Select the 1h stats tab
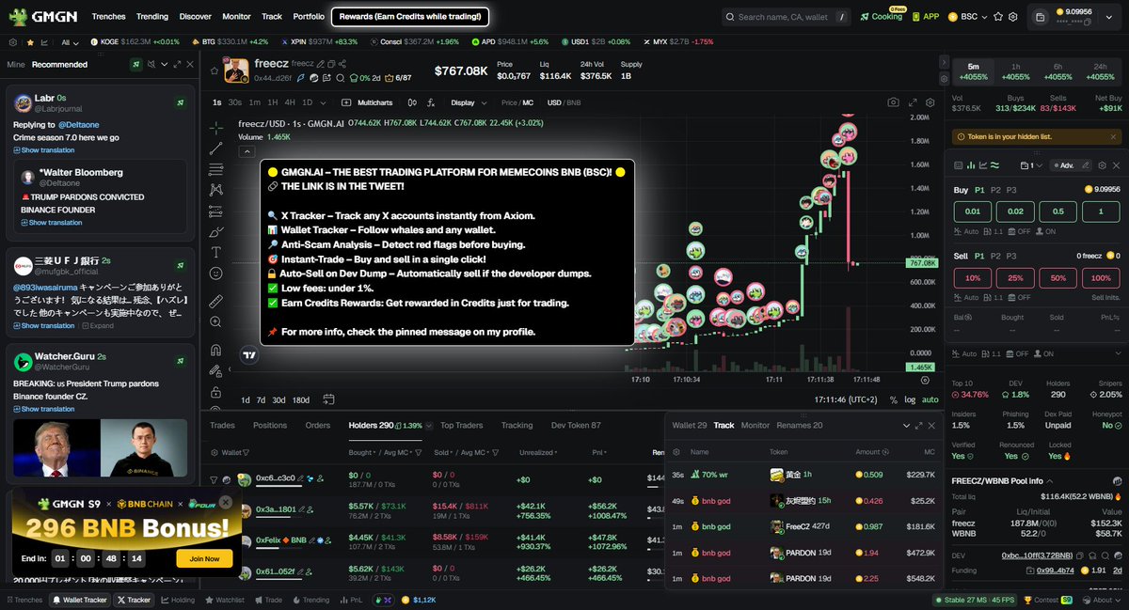This screenshot has width=1129, height=610. (x=1015, y=71)
